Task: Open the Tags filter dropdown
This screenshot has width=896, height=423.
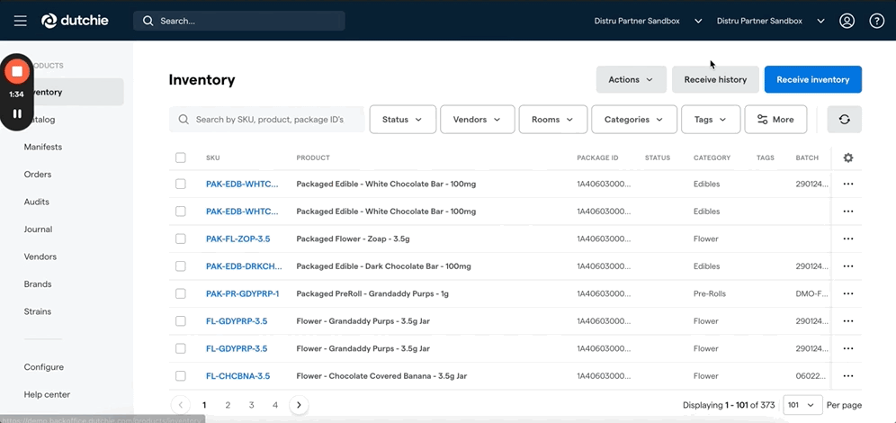Action: tap(711, 120)
